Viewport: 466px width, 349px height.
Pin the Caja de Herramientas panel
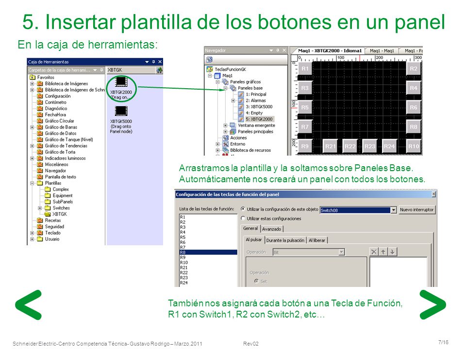point(154,62)
